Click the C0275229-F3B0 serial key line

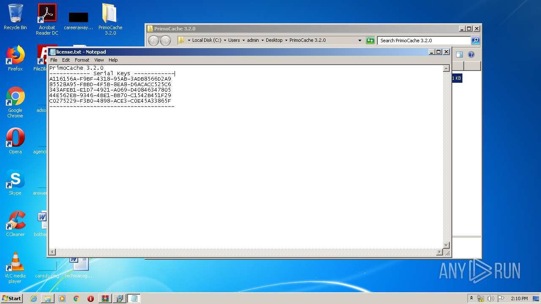point(110,101)
